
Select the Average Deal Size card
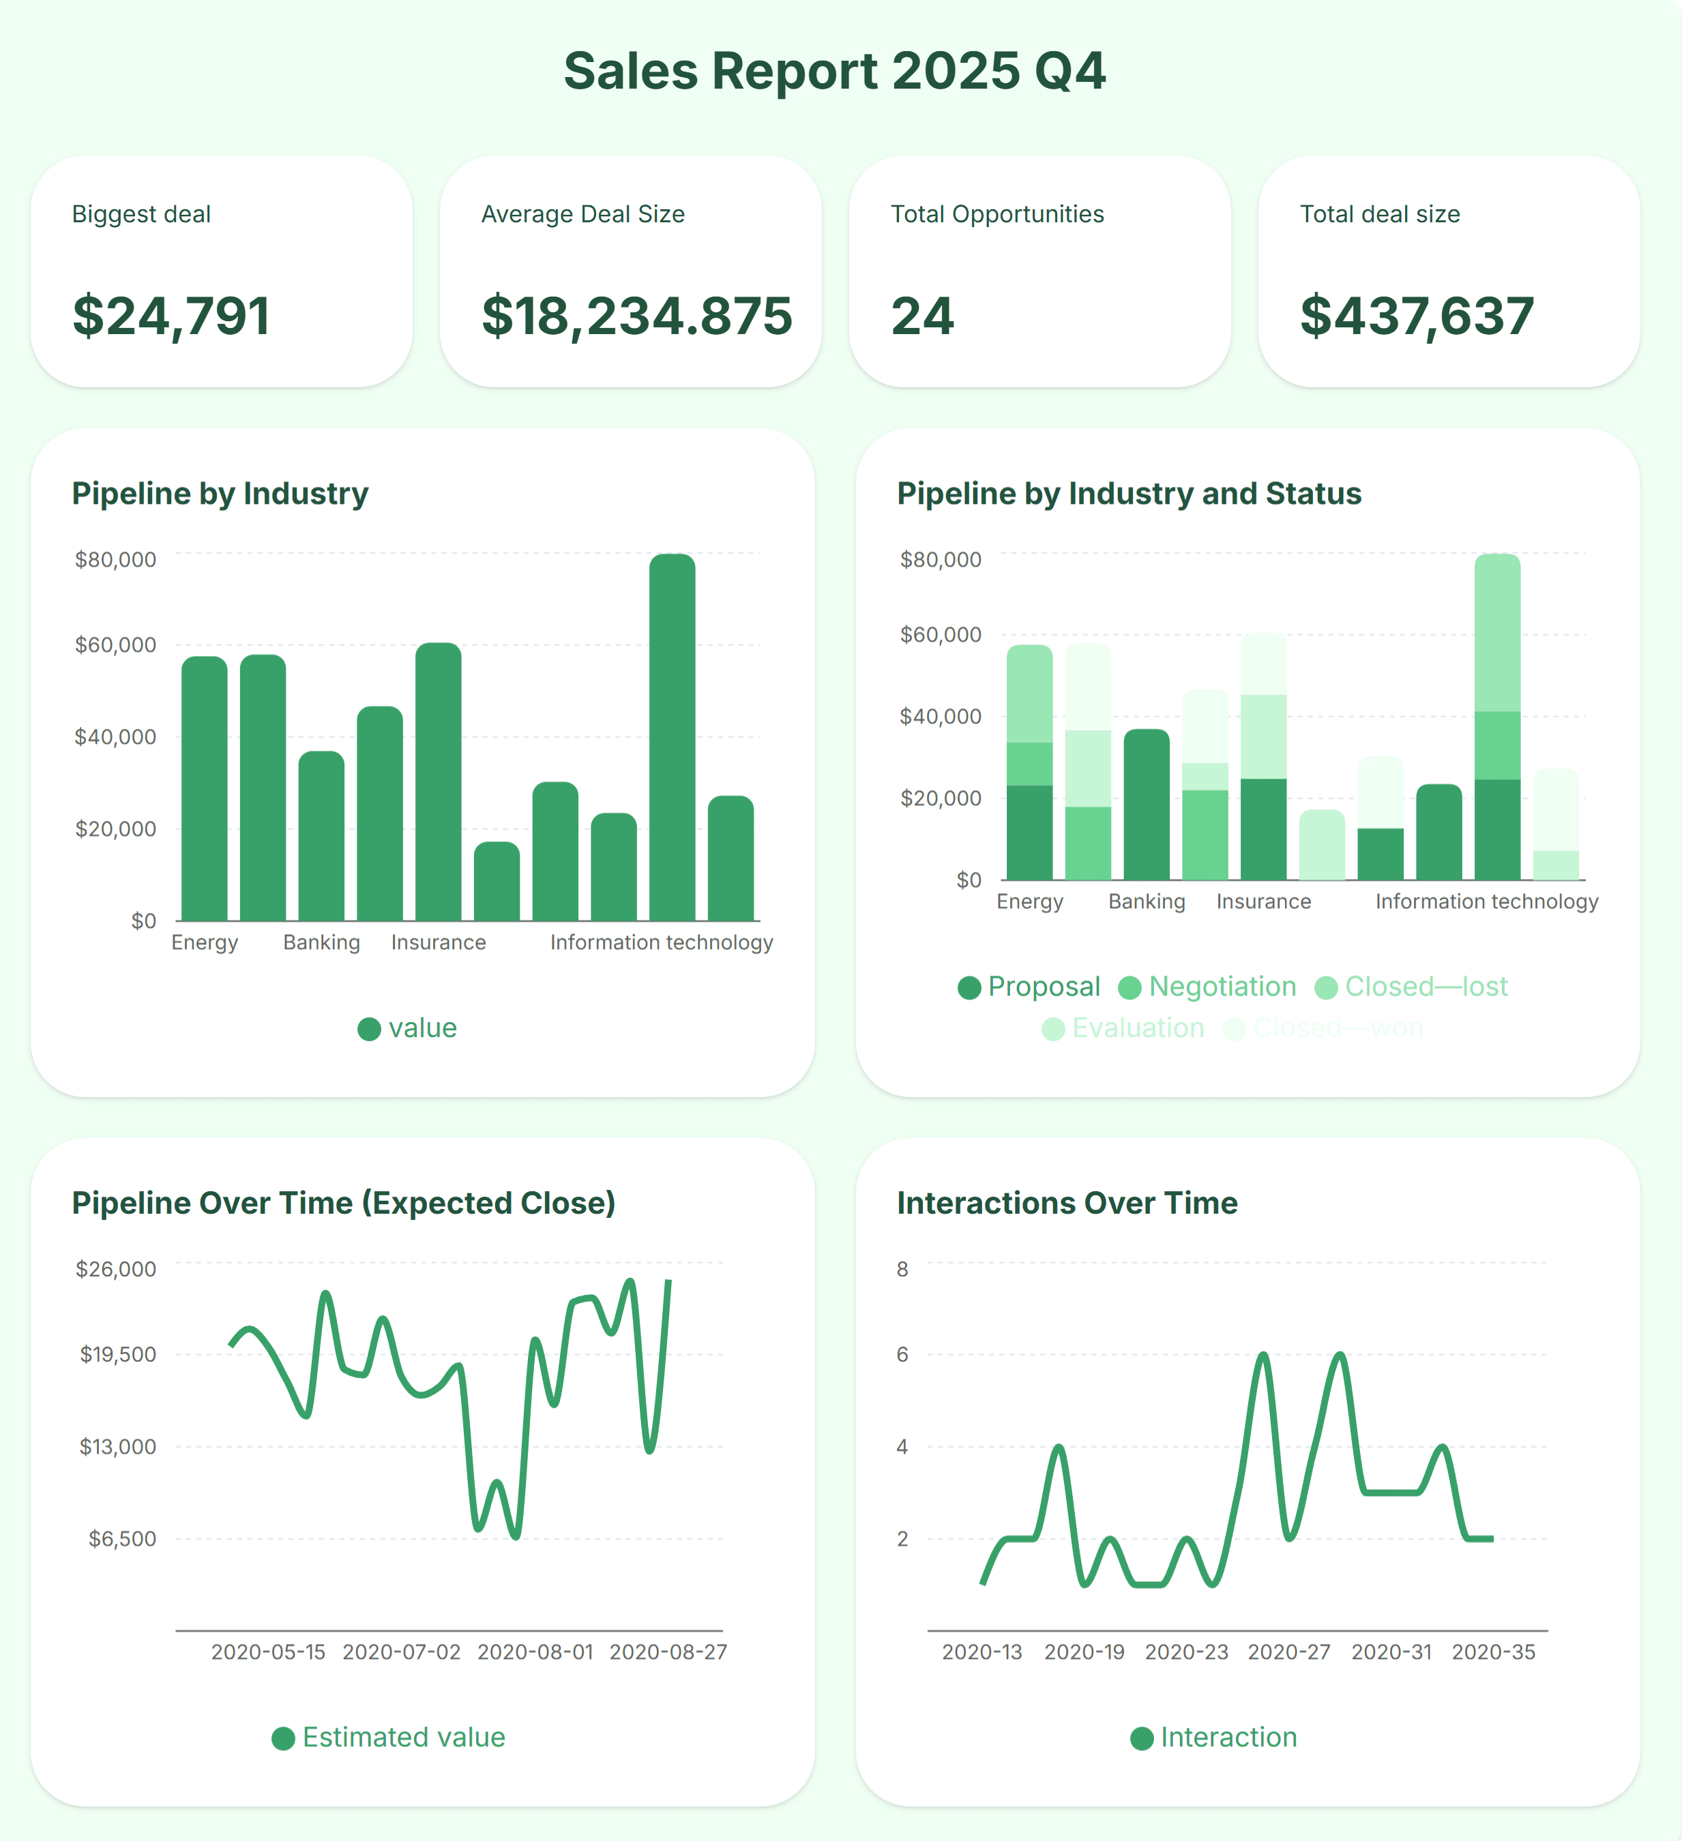coord(630,271)
